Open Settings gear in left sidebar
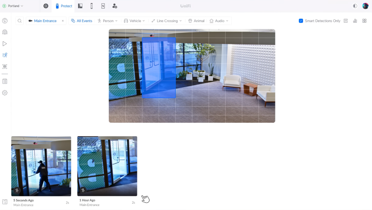Viewport: 372px width, 210px height. pyautogui.click(x=5, y=93)
